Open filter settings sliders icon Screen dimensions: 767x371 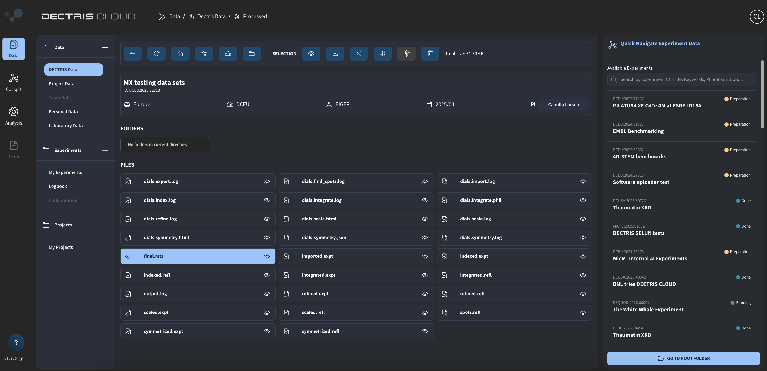click(x=204, y=54)
